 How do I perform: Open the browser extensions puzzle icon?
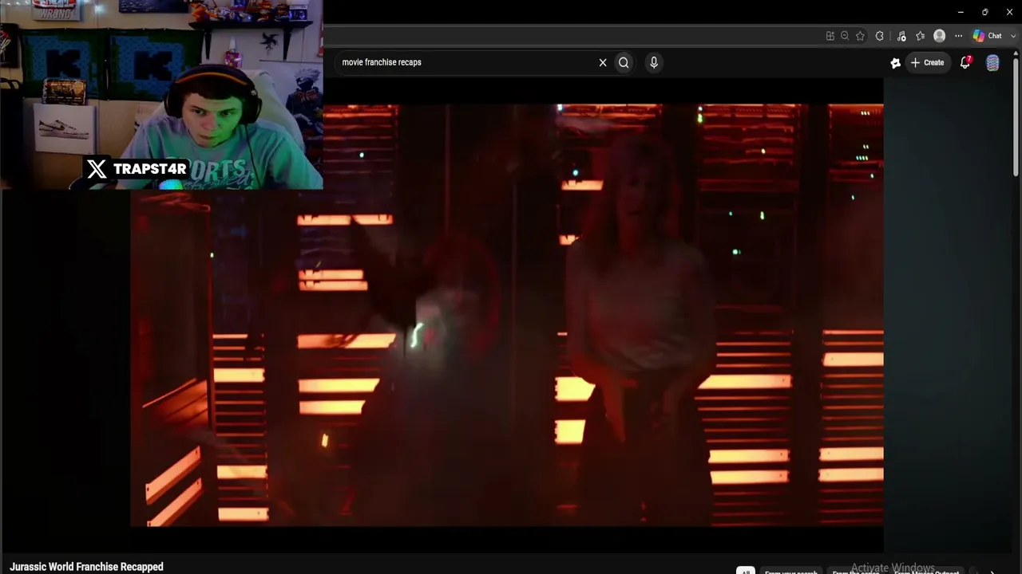click(880, 36)
